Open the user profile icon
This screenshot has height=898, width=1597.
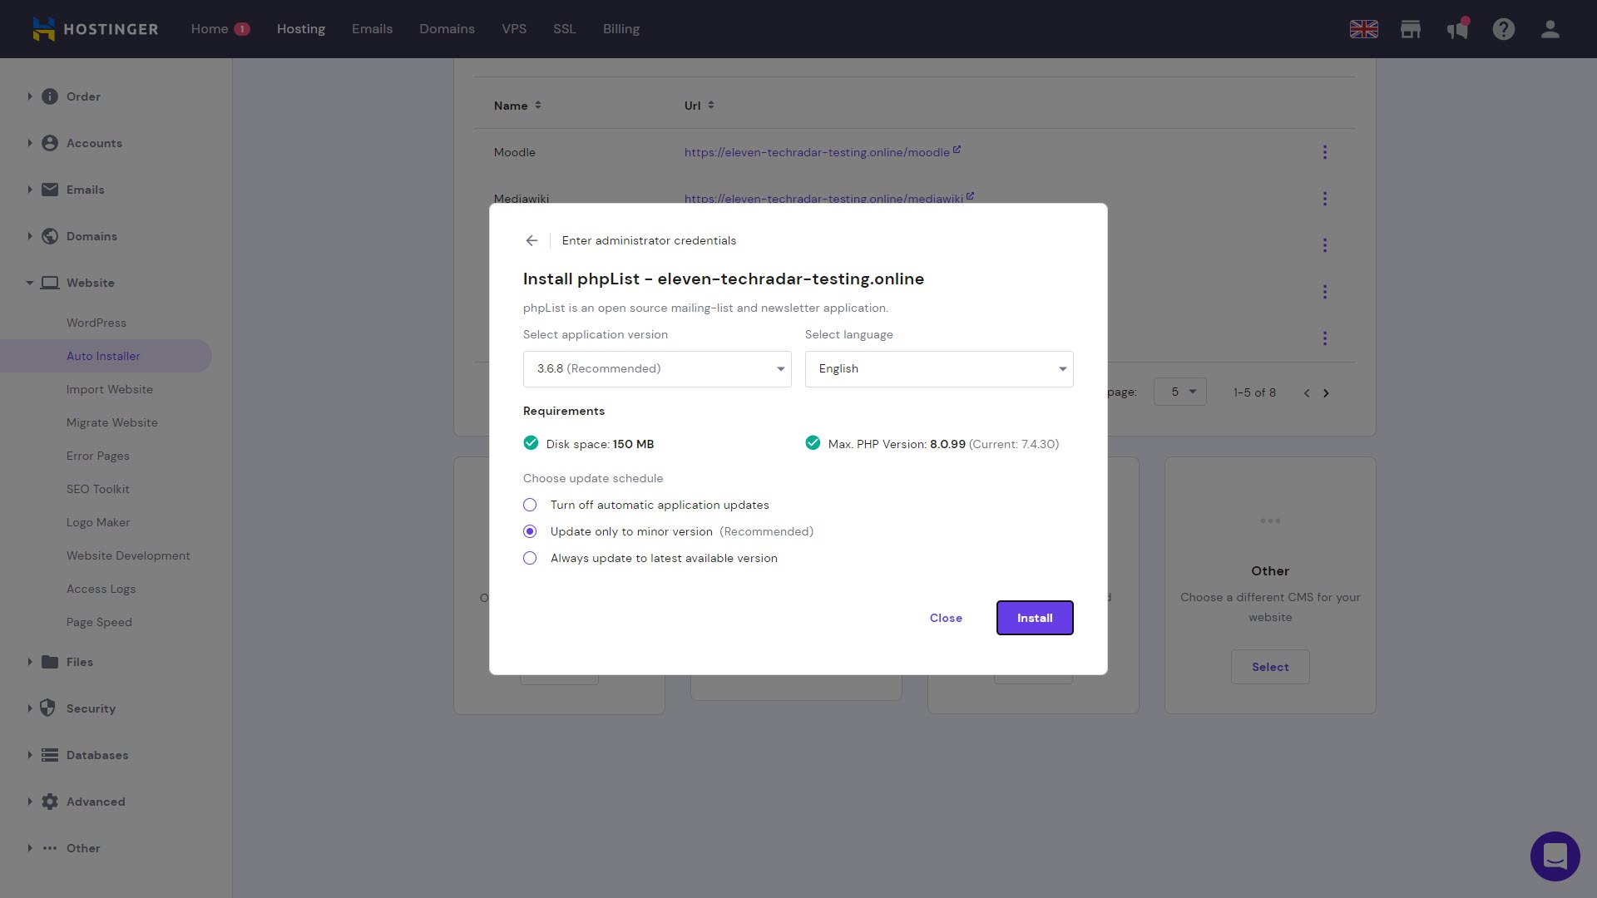1550,29
